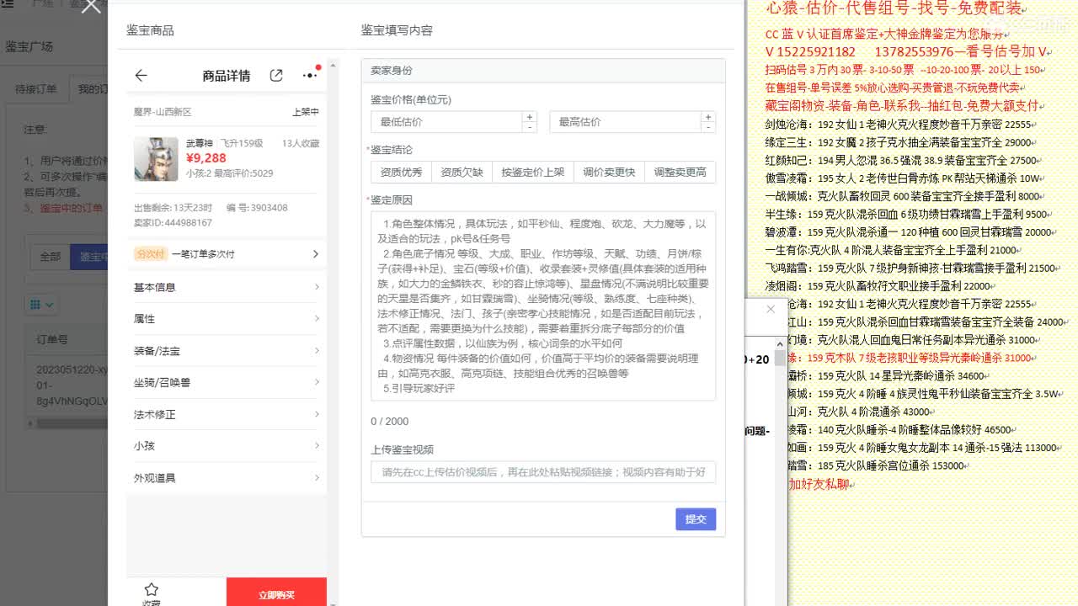Expand the 属性 row
The image size is (1078, 606).
click(227, 319)
